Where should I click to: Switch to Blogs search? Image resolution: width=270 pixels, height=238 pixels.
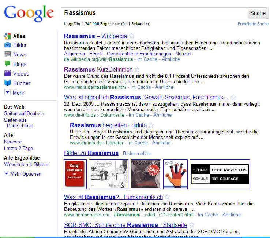20,64
